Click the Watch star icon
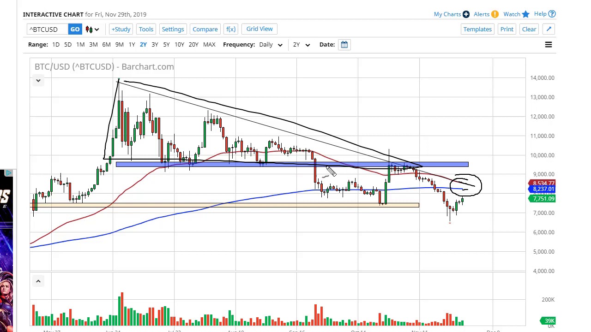This screenshot has width=591, height=332. tap(525, 14)
